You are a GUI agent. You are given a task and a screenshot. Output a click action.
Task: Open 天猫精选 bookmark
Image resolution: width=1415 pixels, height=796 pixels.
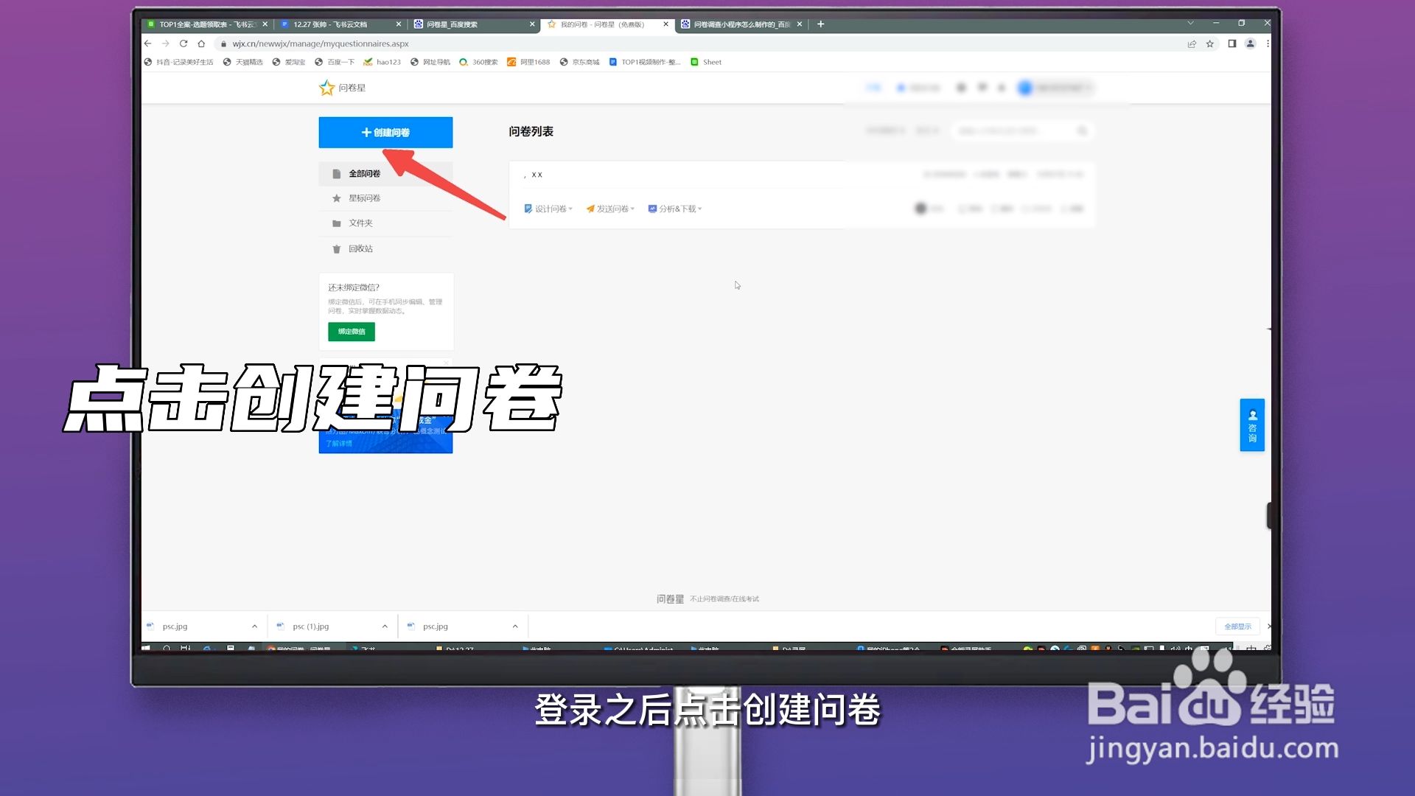tap(243, 62)
